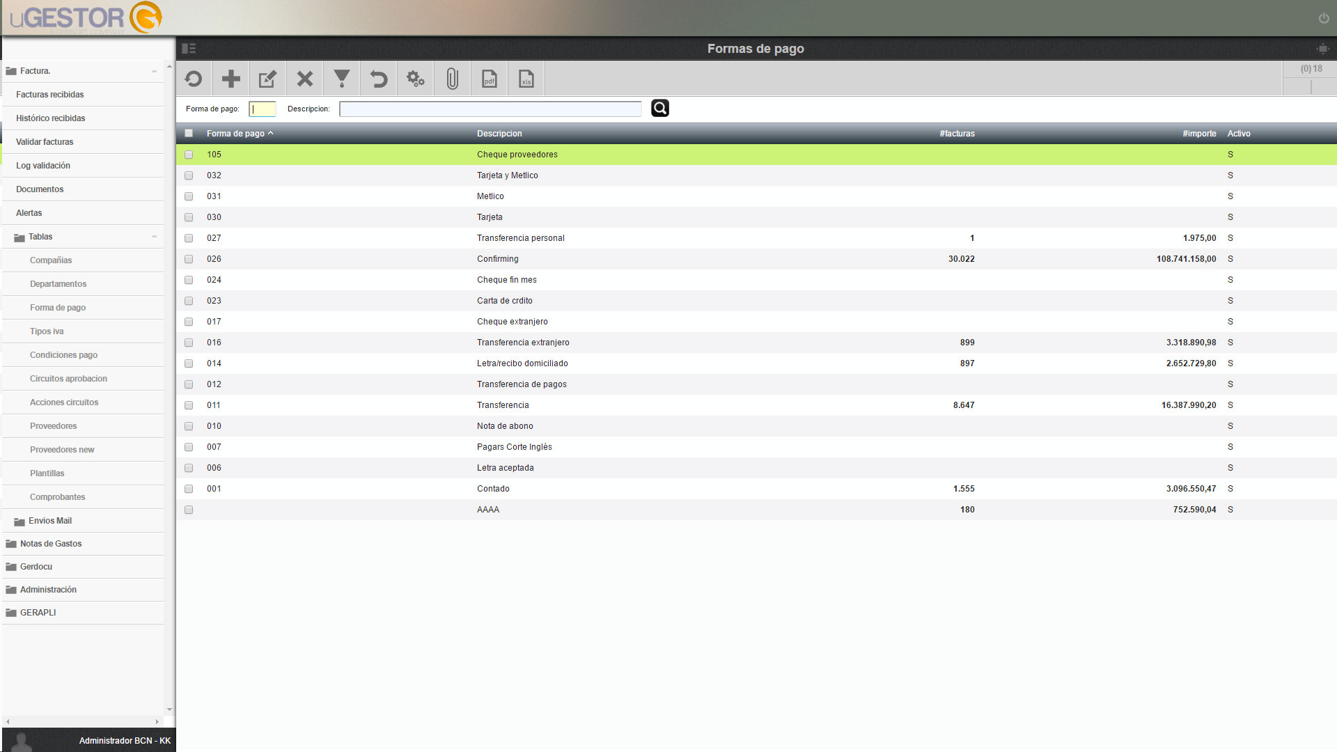Click the undo arrow icon
The height and width of the screenshot is (752, 1337).
coord(378,79)
